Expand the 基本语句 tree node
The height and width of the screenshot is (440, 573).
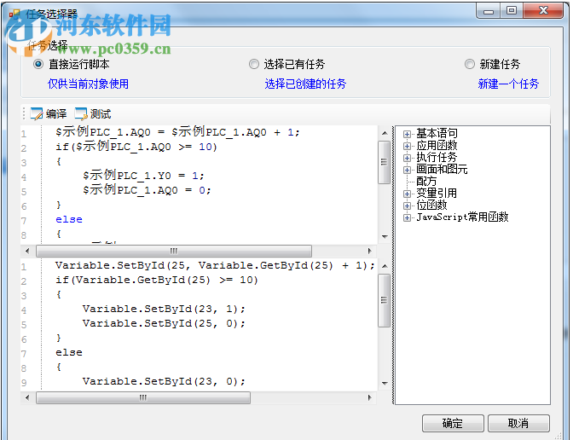click(407, 134)
